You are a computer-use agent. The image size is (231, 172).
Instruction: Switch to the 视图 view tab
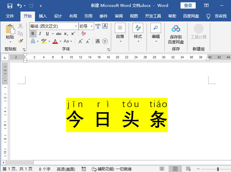coord(134,16)
